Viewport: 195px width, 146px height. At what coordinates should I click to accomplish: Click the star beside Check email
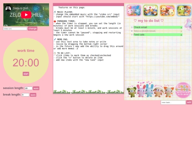tap(132, 27)
